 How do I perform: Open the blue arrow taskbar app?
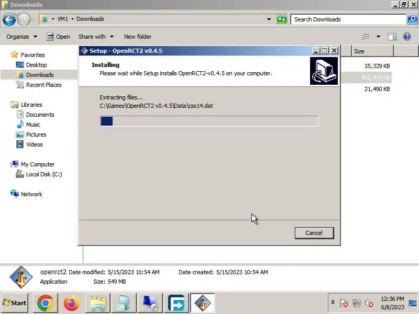(x=177, y=303)
